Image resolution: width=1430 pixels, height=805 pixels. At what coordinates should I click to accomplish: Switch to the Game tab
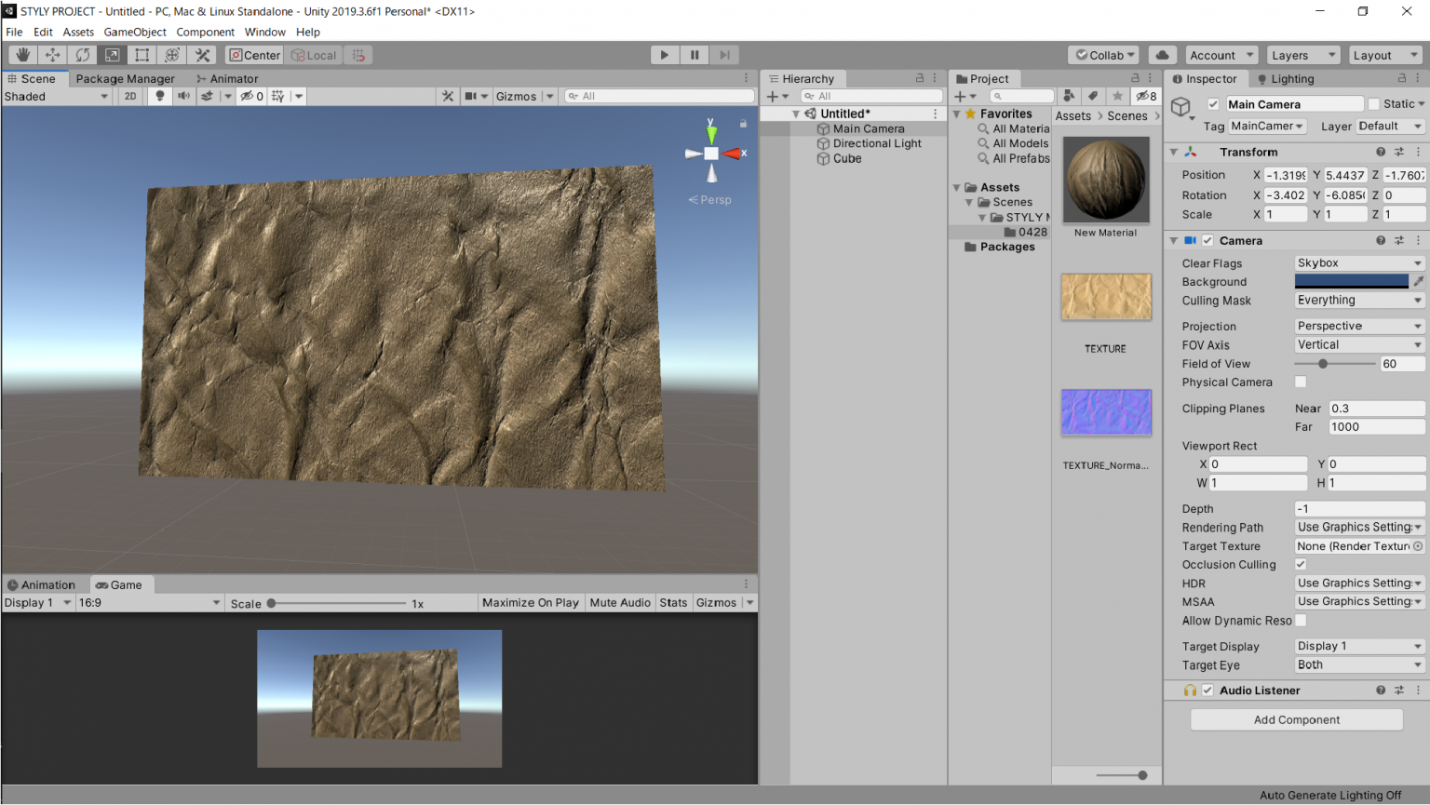(x=122, y=584)
